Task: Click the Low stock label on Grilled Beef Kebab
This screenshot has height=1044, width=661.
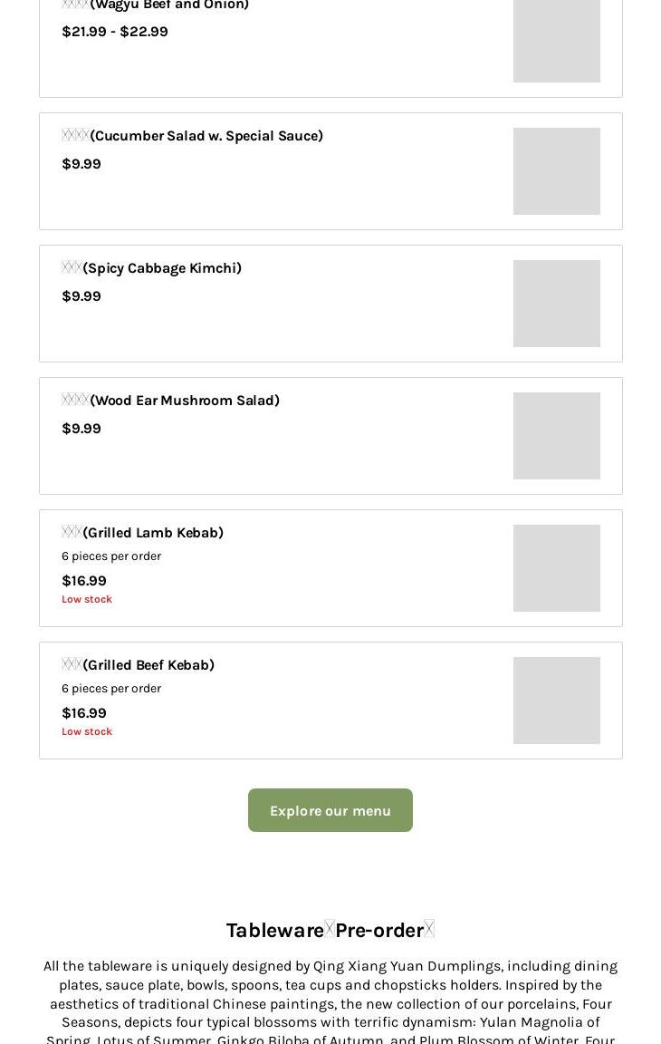Action: pos(87,731)
